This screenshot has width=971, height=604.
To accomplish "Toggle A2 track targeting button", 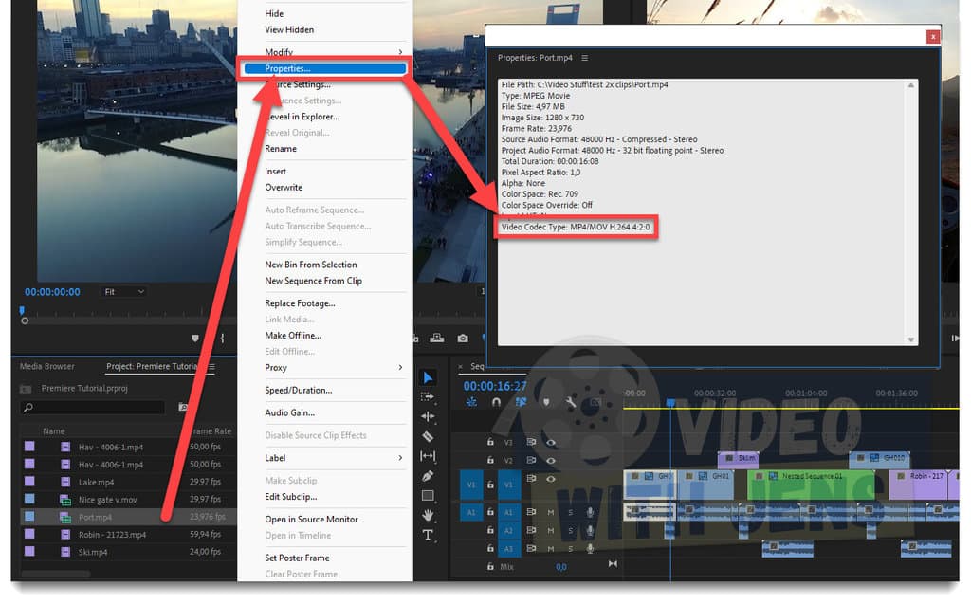I will tap(508, 531).
